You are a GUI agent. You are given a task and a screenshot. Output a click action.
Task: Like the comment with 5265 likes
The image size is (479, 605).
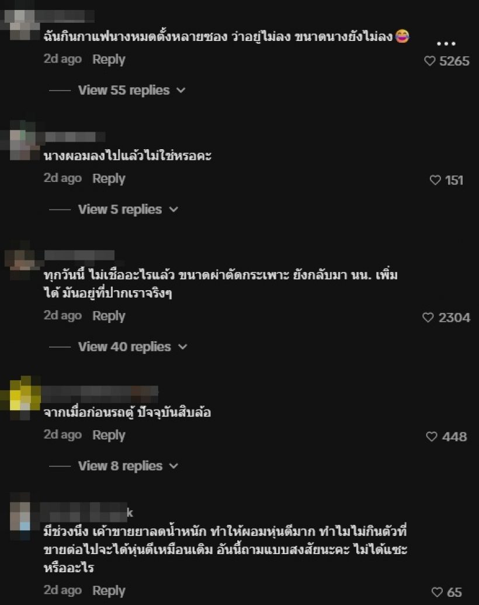430,61
